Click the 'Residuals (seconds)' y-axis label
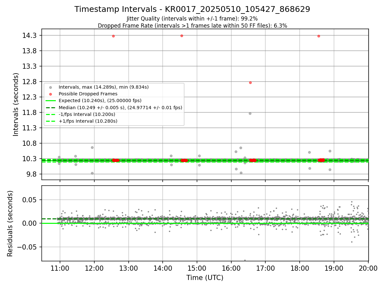Image resolution: width=385 pixels, height=289 pixels. click(10, 223)
